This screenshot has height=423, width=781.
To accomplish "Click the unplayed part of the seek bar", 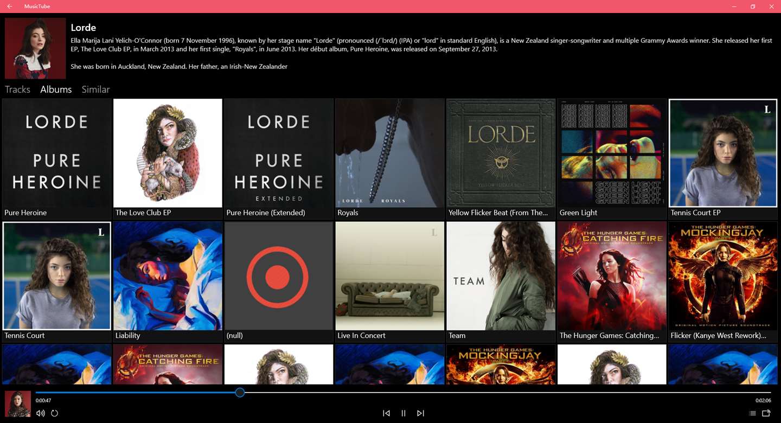I will (x=508, y=392).
